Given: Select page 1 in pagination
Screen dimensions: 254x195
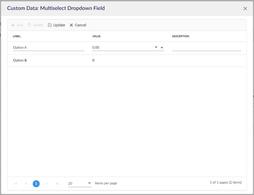Looking at the screenshot, I should [36, 184].
